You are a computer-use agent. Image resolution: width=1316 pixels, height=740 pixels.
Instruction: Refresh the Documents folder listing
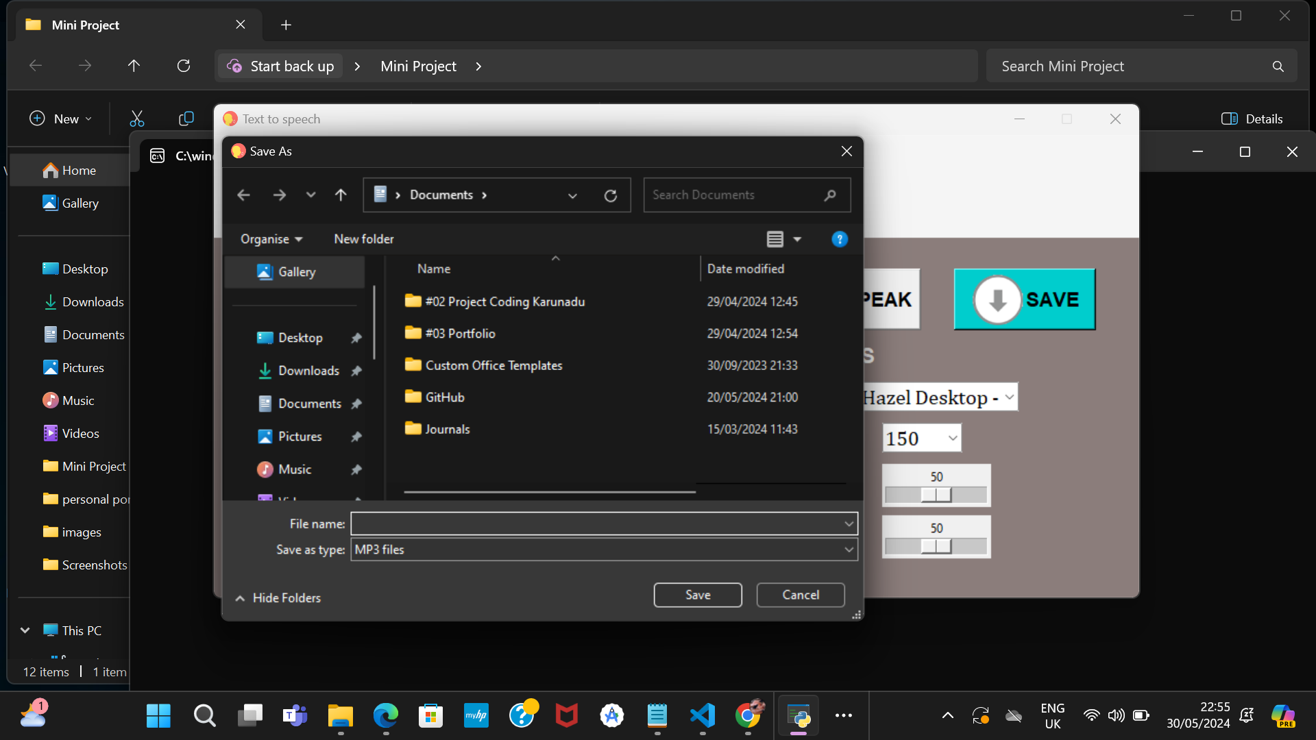tap(610, 196)
